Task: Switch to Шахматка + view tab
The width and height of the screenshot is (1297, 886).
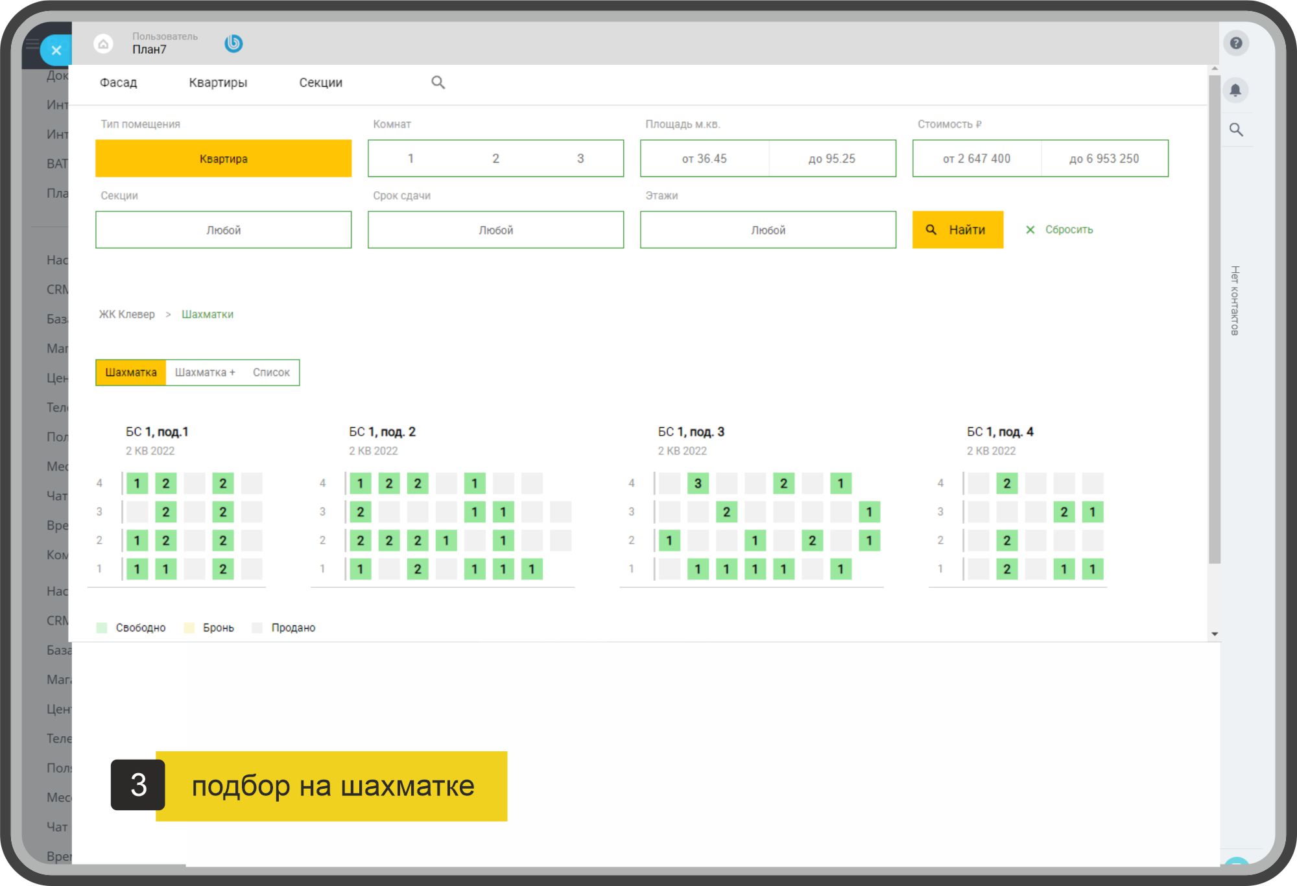Action: click(205, 373)
